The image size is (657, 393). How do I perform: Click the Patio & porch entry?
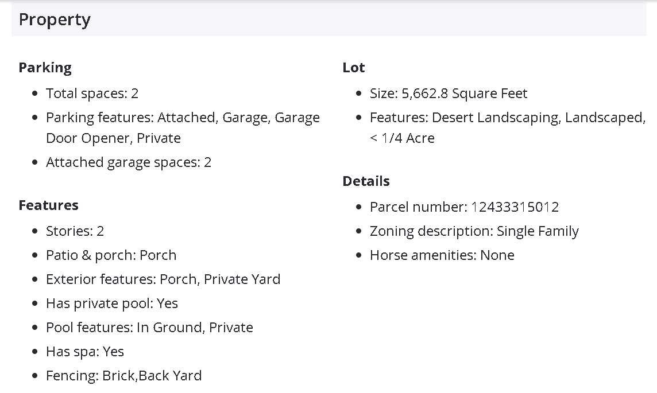pos(111,255)
